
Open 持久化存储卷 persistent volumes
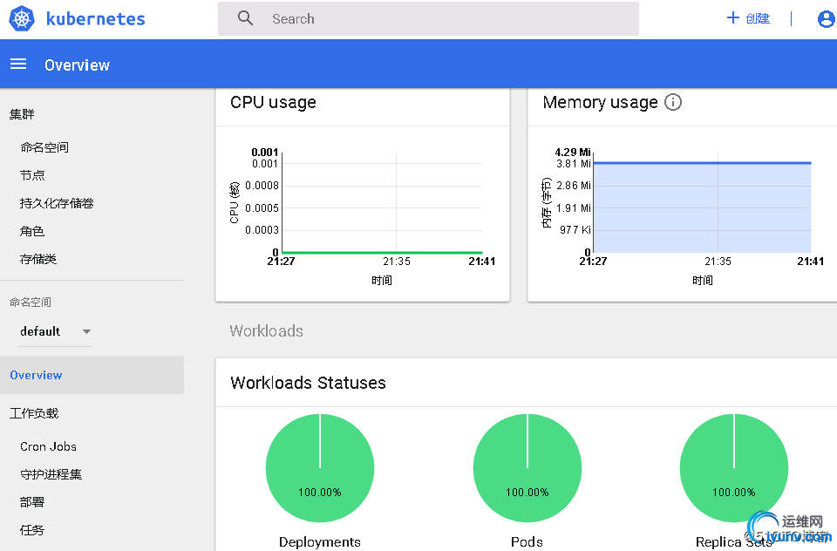pos(57,203)
